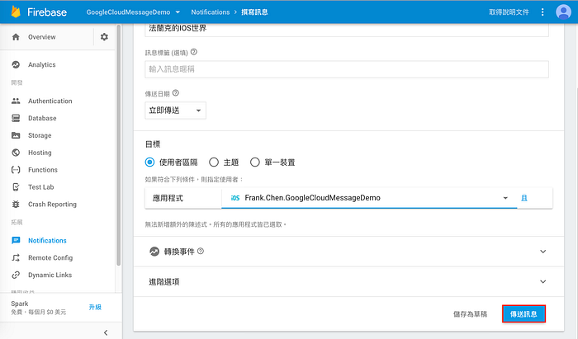Open Remote Config in the sidebar
The height and width of the screenshot is (339, 578).
(50, 257)
